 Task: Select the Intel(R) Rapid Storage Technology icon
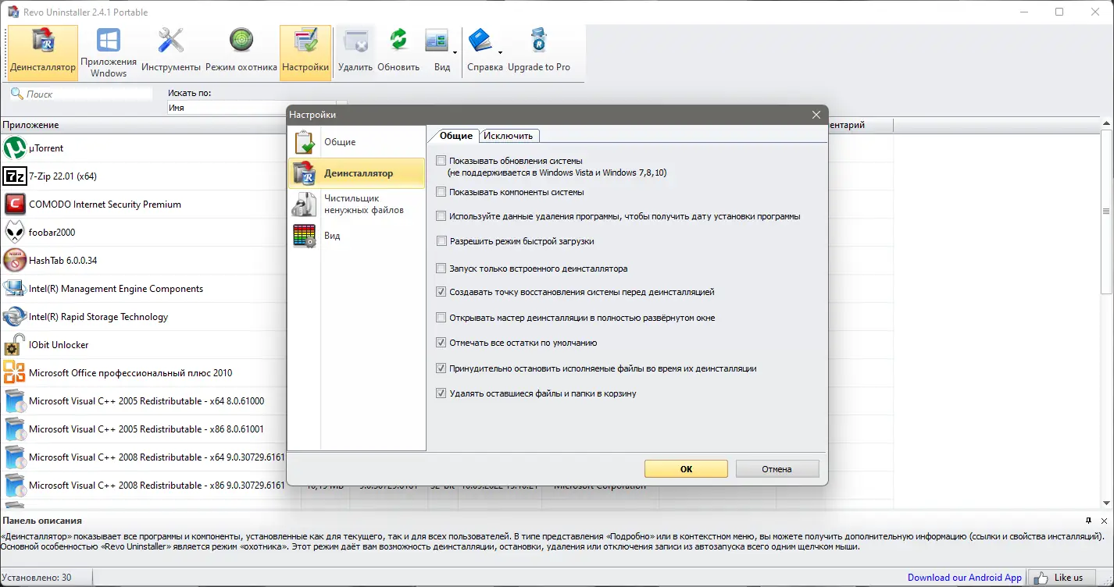click(15, 317)
